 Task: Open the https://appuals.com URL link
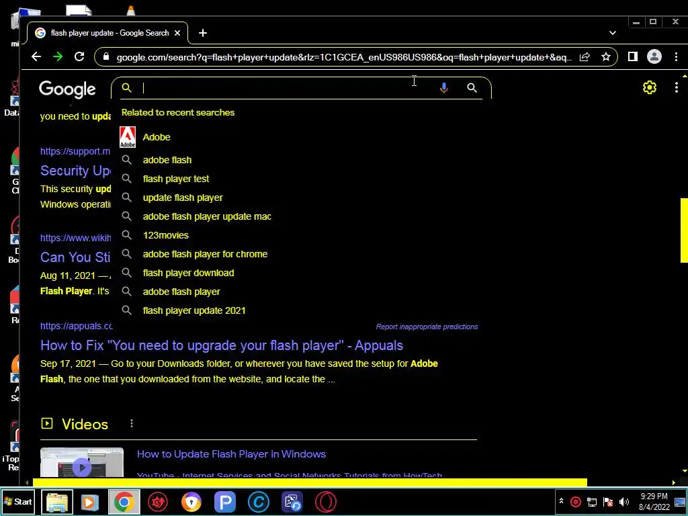77,326
